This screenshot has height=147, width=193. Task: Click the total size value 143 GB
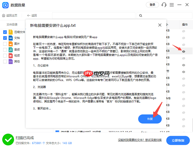(x=67, y=143)
